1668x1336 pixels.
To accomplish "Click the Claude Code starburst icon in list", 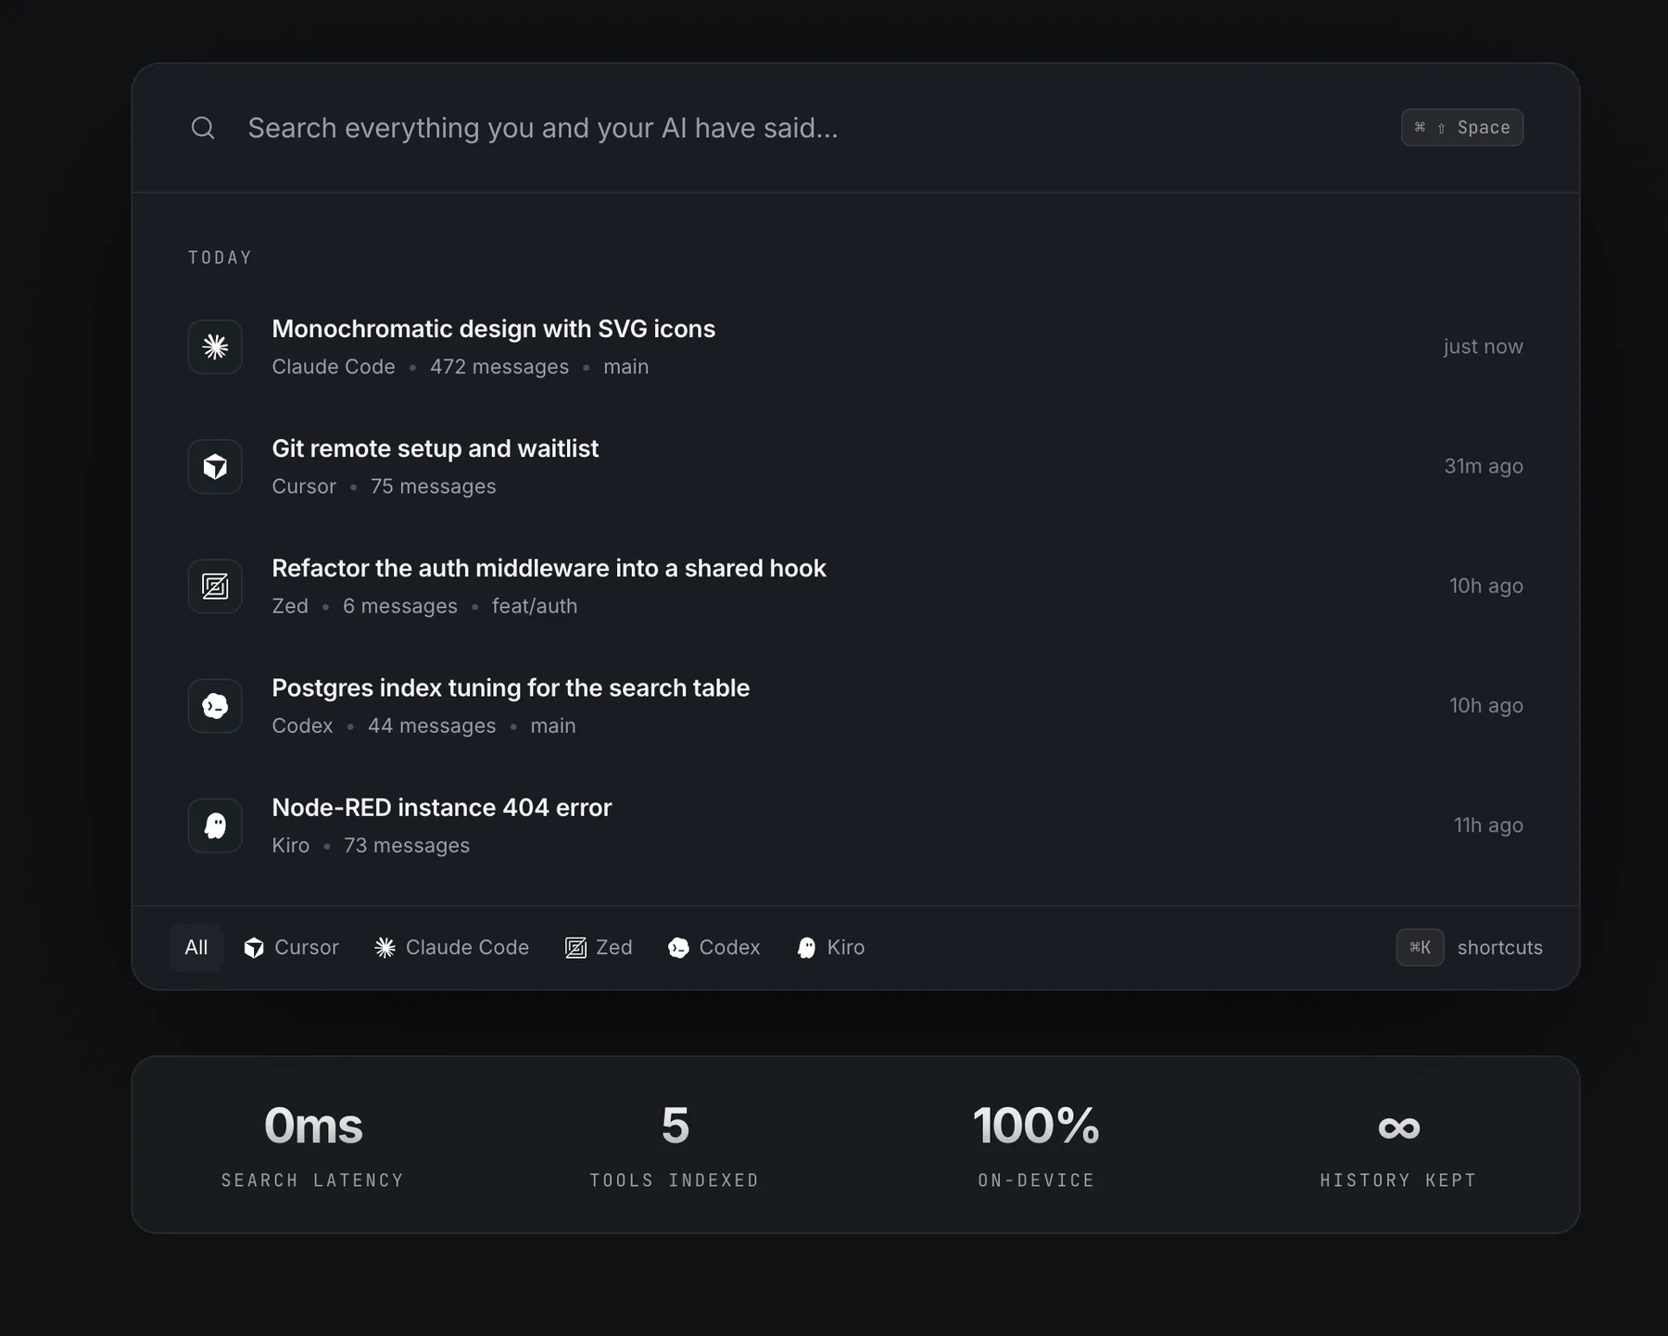I will (x=215, y=347).
